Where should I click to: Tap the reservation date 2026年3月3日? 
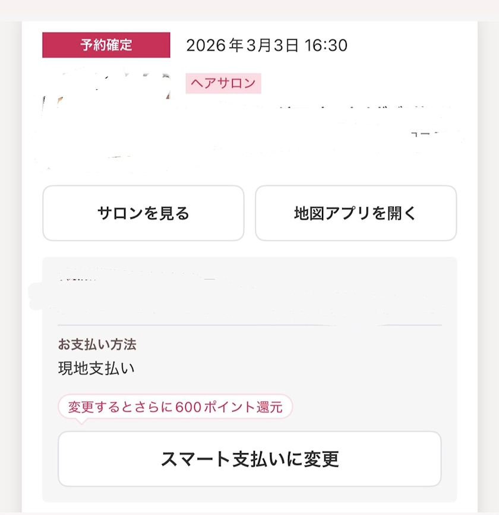coord(242,45)
